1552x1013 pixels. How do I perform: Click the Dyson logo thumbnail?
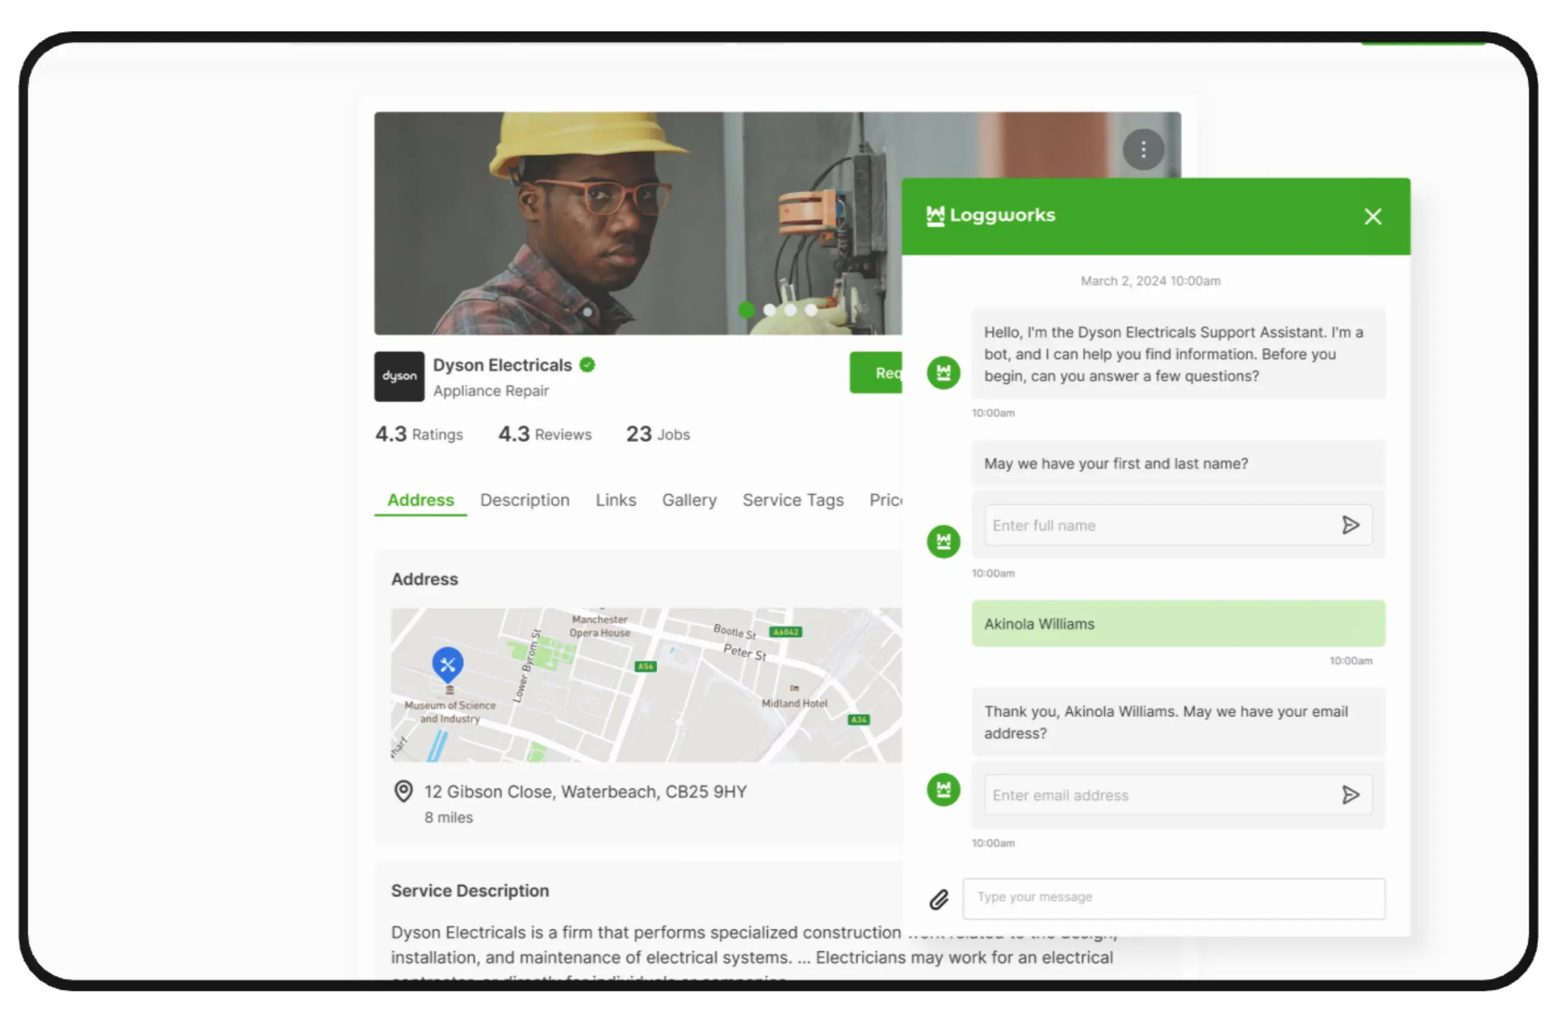[x=399, y=376]
